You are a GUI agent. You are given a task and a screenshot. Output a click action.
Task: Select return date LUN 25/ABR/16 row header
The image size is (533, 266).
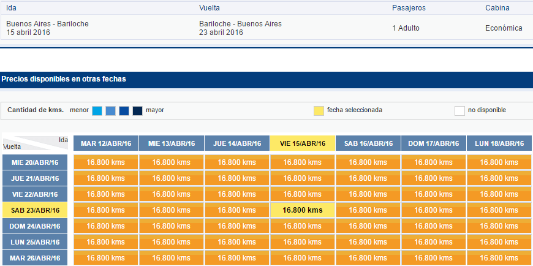(35, 242)
